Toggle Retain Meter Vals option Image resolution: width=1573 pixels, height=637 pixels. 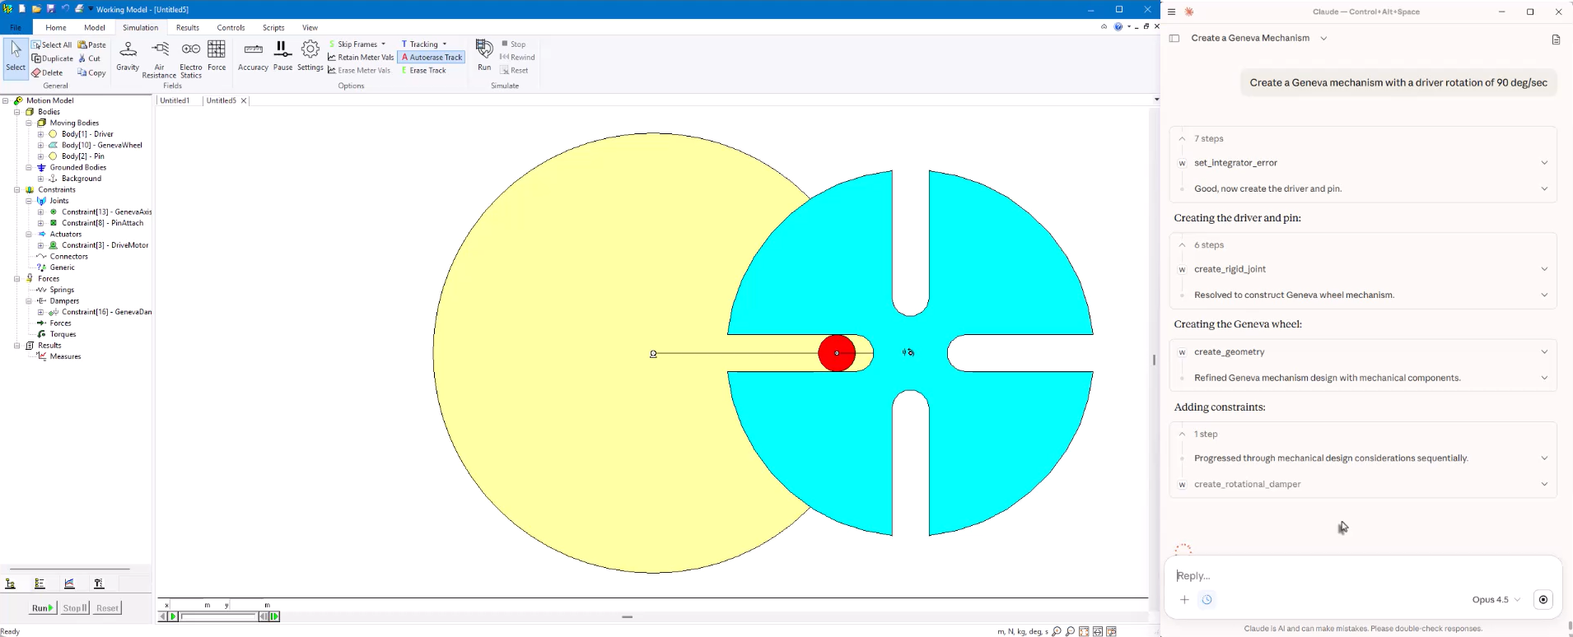point(361,58)
